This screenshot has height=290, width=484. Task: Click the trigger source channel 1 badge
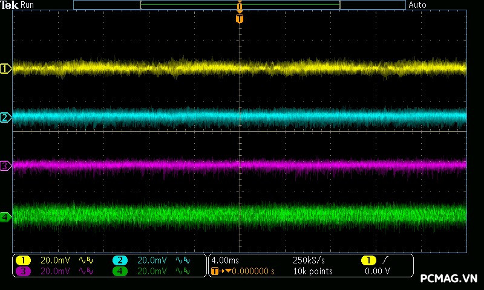pyautogui.click(x=368, y=260)
